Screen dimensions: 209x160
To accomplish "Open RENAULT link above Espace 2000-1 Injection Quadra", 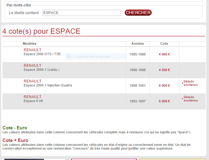I will (x=32, y=81).
